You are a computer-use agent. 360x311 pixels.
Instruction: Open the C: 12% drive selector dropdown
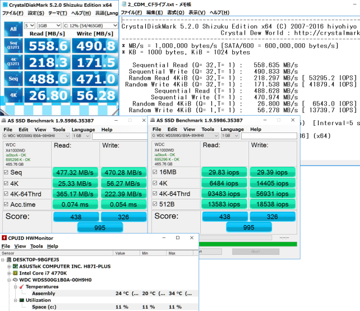[90, 25]
